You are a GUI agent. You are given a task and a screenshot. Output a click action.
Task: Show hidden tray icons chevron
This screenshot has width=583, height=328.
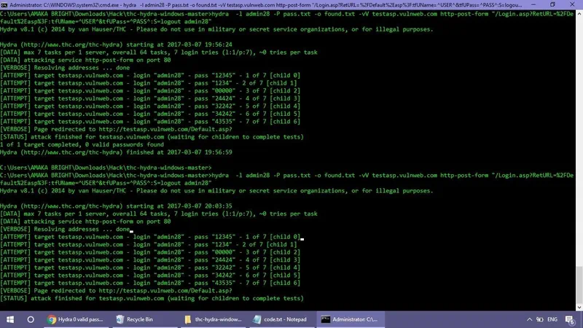coord(530,319)
